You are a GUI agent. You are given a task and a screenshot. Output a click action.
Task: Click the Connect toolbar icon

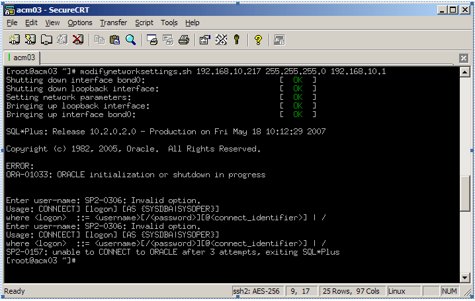pyautogui.click(x=15, y=40)
